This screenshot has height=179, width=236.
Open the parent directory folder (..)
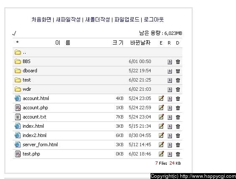tap(20, 53)
